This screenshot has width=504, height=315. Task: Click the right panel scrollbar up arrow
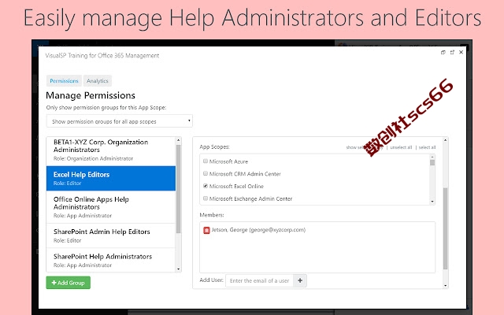[445, 140]
